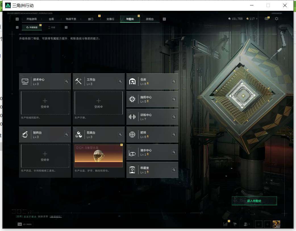Open 制药台 department card
Image resolution: width=296 pixels, height=231 pixels.
click(x=45, y=135)
